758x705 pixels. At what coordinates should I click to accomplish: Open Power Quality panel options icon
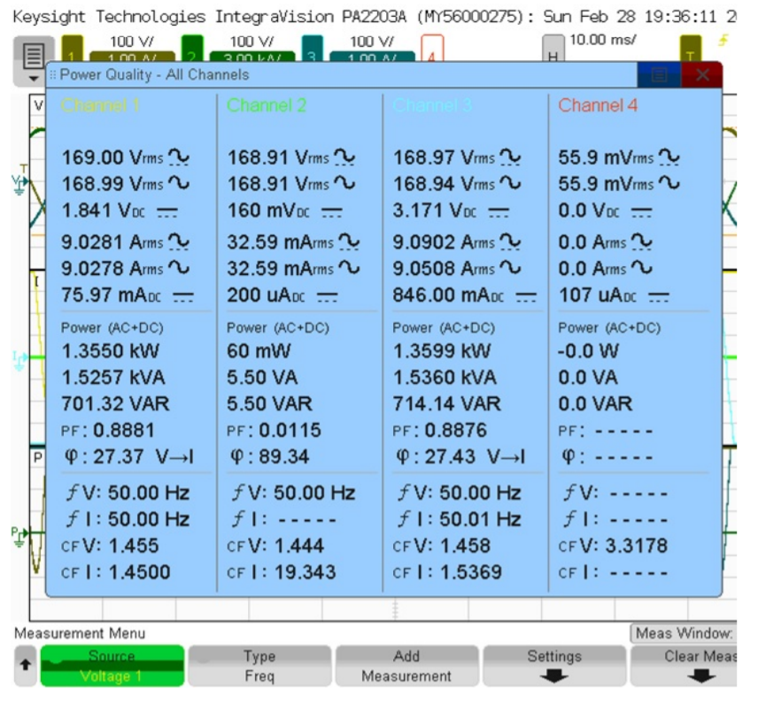pyautogui.click(x=660, y=75)
